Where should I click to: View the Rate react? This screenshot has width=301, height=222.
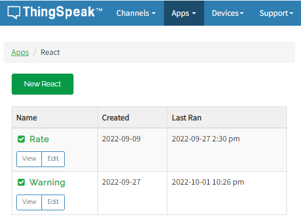[29, 159]
